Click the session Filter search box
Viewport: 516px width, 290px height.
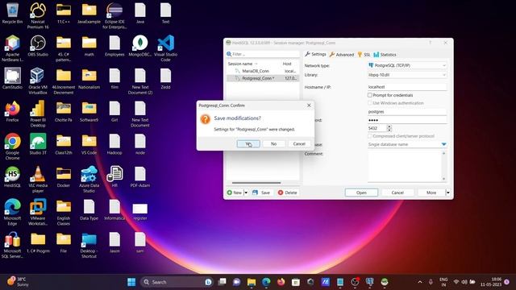[x=263, y=54]
